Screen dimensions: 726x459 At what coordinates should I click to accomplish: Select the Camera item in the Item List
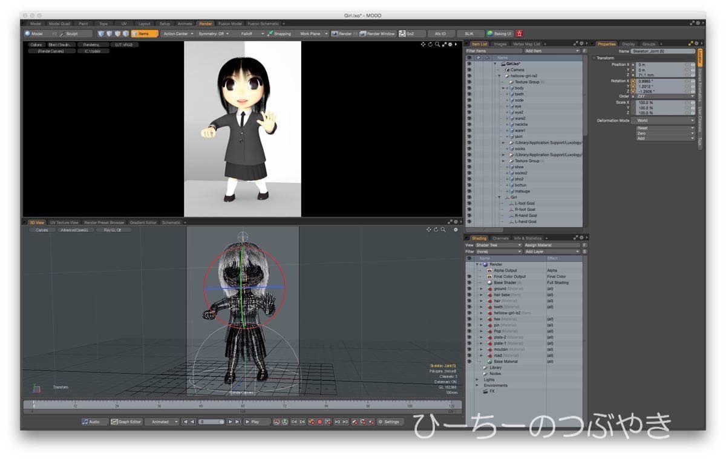[517, 70]
